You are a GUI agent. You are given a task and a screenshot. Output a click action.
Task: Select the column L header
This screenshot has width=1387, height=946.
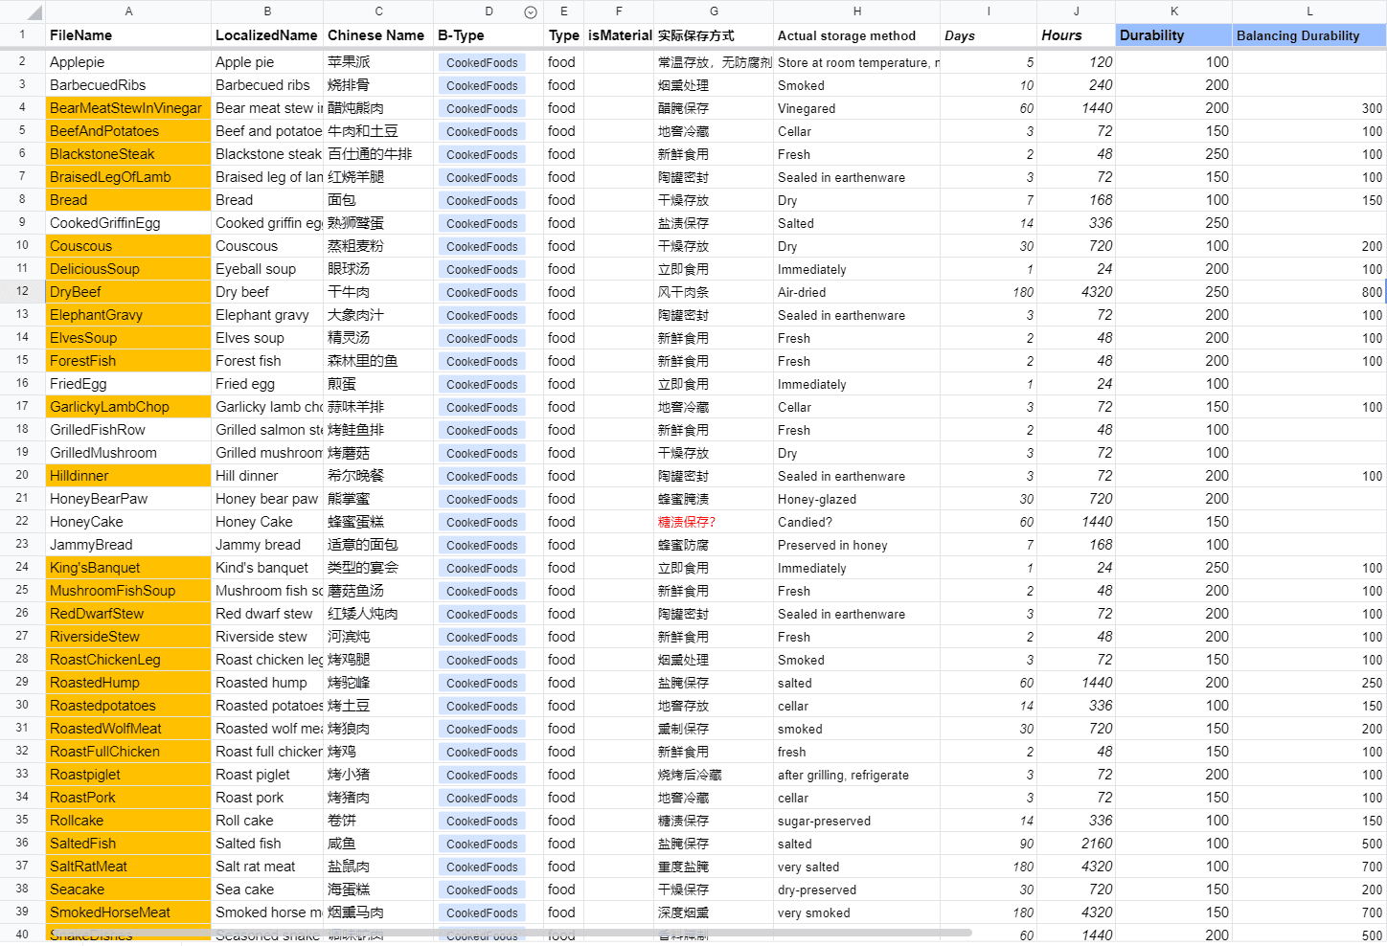[x=1309, y=11]
